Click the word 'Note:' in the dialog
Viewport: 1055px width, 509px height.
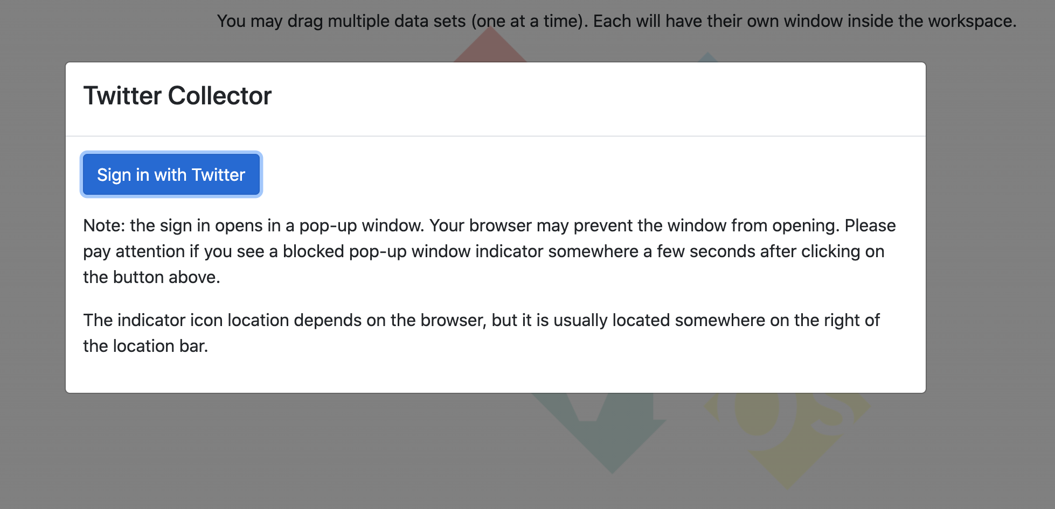105,225
